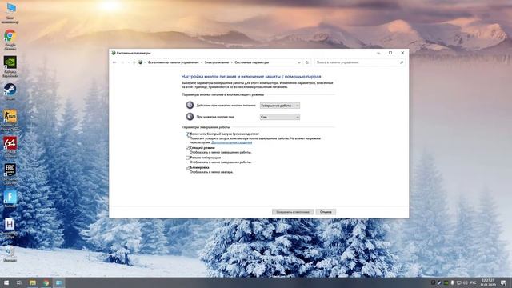512x288 pixels.
Task: Click Cancel button
Action: pyautogui.click(x=326, y=212)
